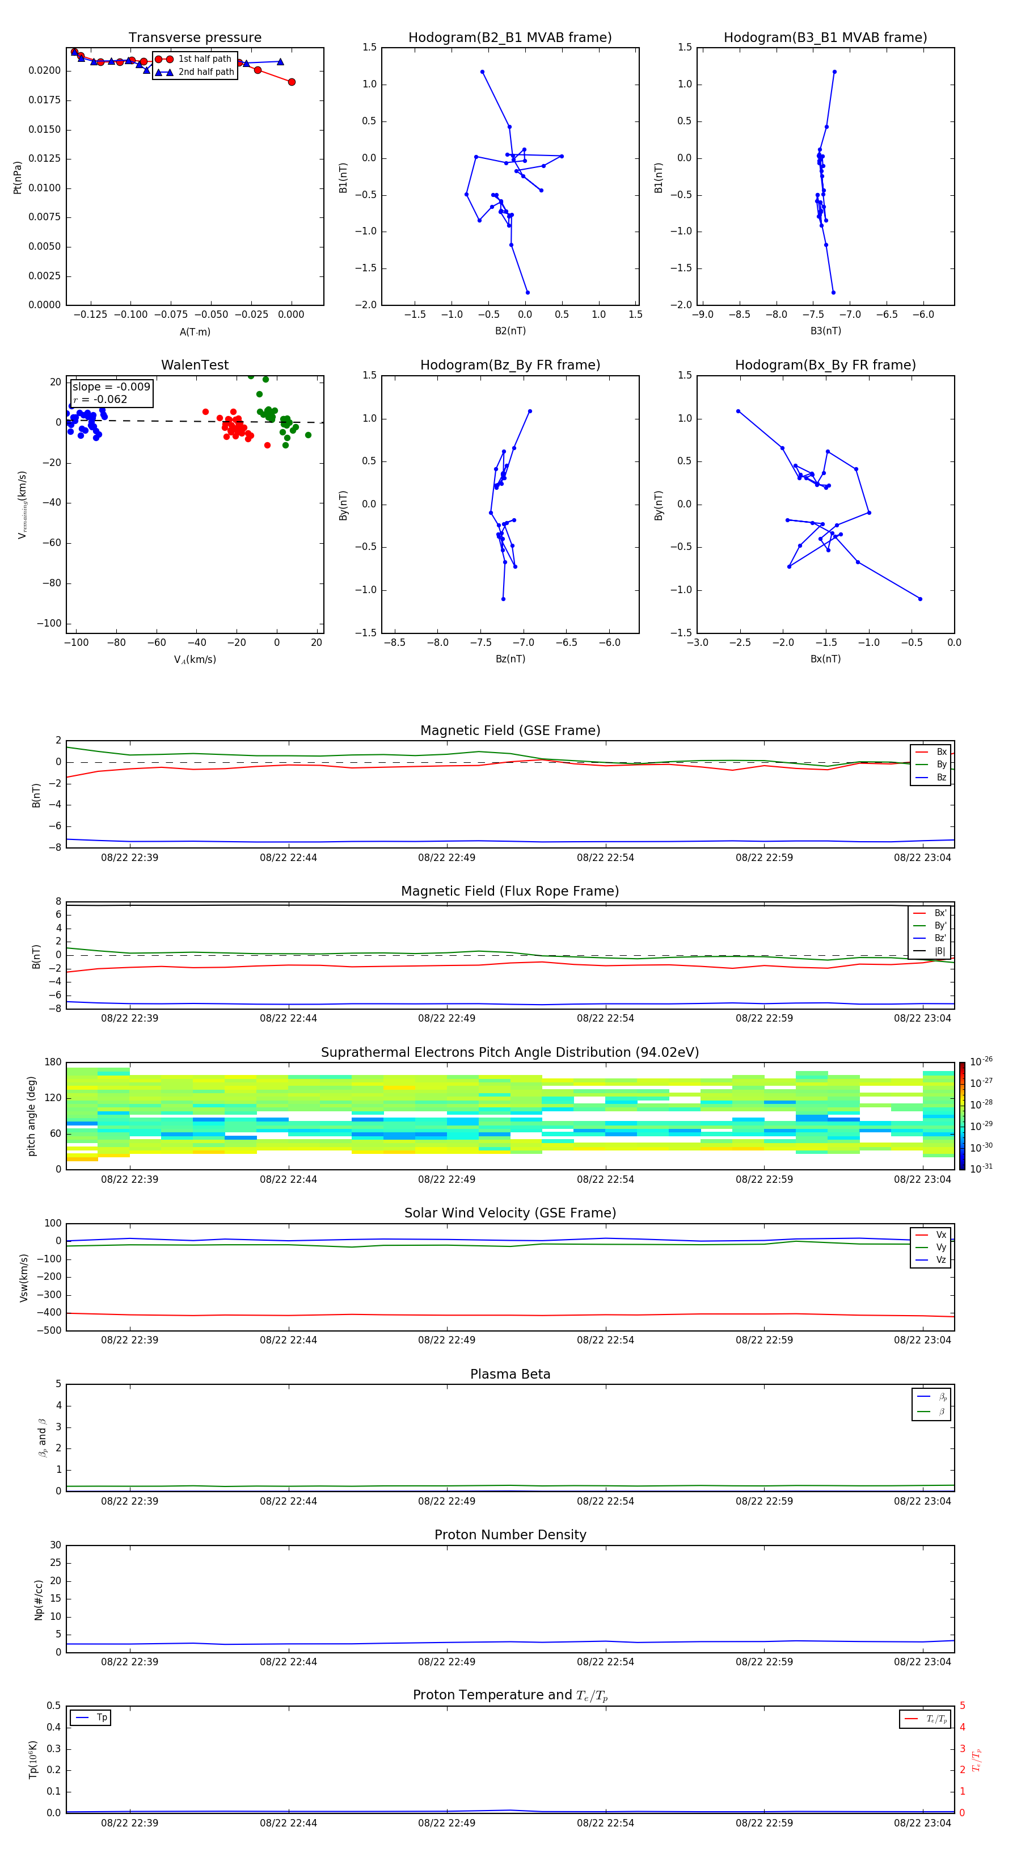Click the Vx legend entry in velocity plot
The width and height of the screenshot is (1021, 1873).
(931, 1234)
